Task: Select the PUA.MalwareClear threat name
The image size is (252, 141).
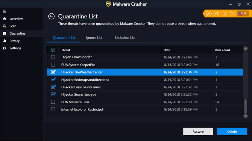Action: [x=75, y=102]
